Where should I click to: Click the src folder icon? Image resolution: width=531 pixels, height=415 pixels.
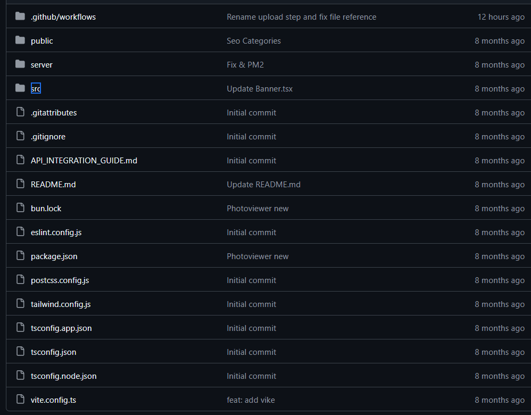tap(20, 88)
